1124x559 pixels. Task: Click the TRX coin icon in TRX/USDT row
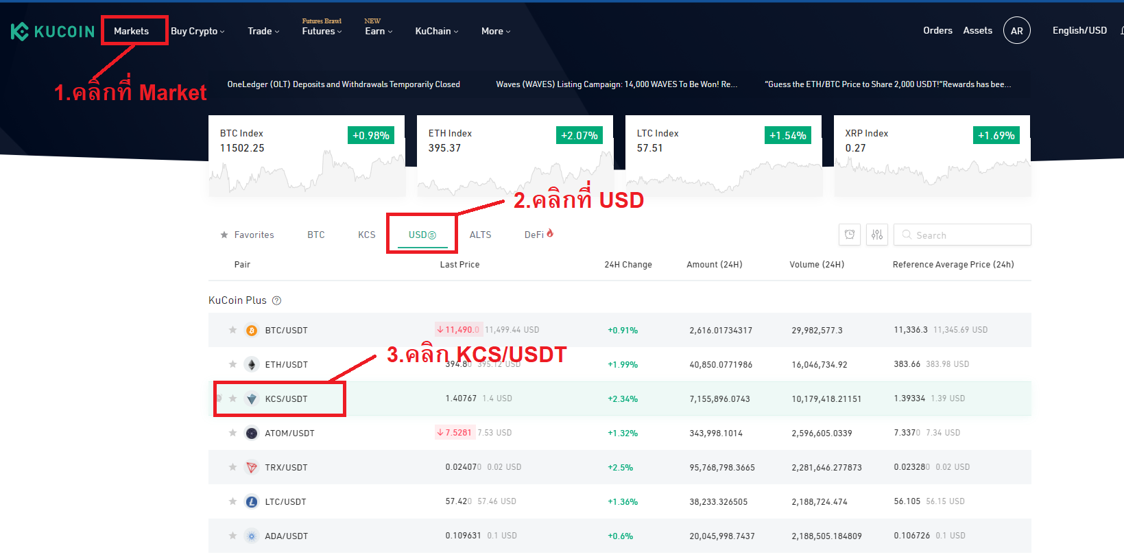(252, 468)
